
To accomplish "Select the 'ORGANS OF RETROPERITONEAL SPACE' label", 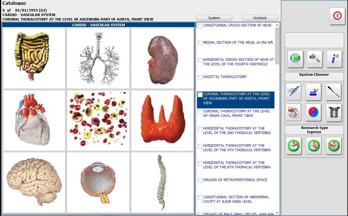I will tap(235, 180).
